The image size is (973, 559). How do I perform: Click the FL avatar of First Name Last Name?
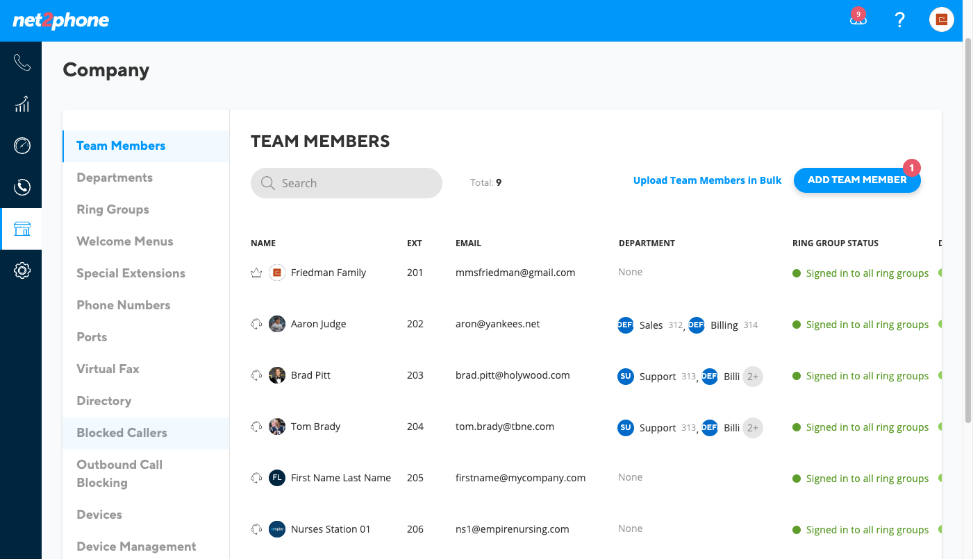click(277, 478)
